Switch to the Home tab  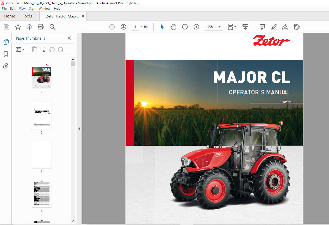pos(10,16)
